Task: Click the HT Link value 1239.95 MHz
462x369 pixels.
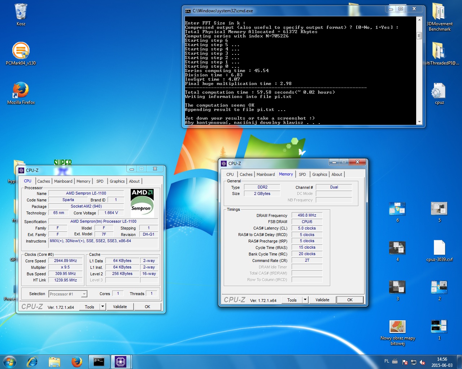Action: [66, 280]
